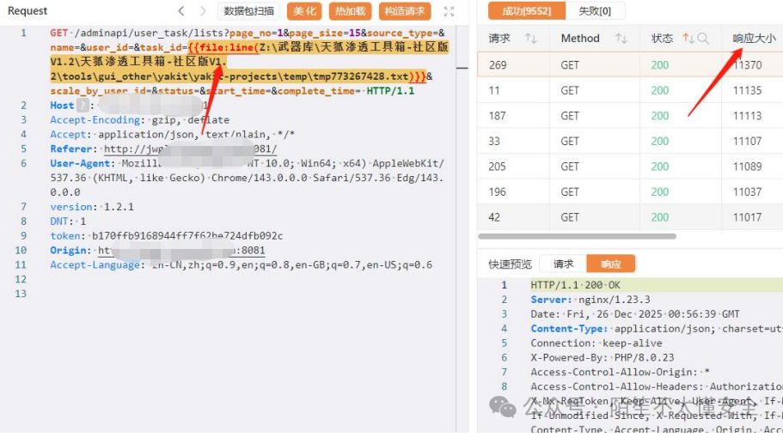Click the GET method cell of row 269

(570, 65)
